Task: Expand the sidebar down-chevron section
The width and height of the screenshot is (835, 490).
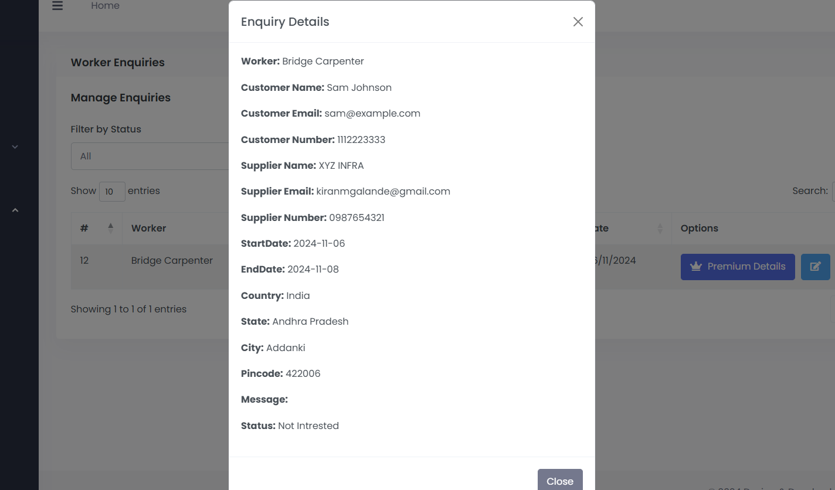Action: (x=15, y=147)
